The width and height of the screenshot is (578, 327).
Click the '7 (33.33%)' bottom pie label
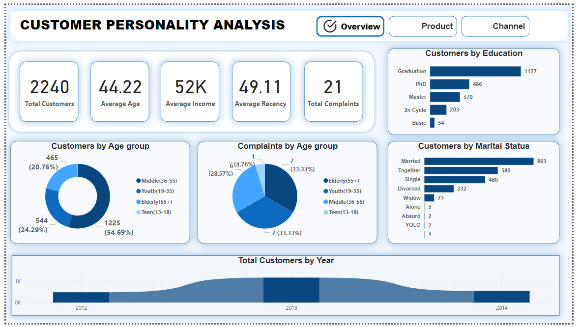(x=287, y=233)
